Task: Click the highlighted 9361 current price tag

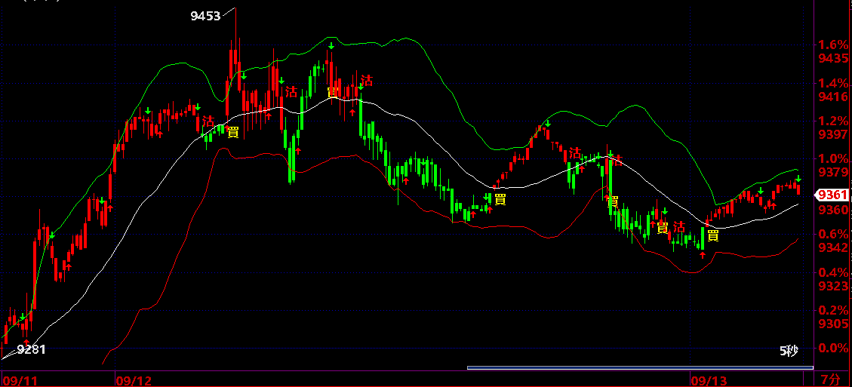Action: tap(829, 195)
